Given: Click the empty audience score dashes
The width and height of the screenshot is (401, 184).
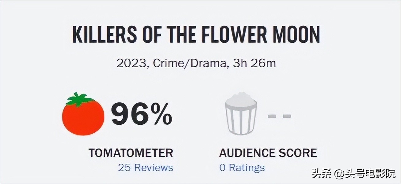Looking at the screenshot, I should point(279,116).
